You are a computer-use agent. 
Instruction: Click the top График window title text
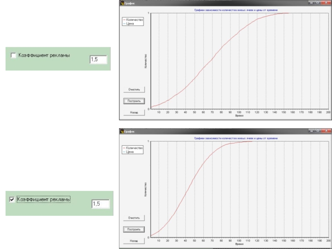129,3
